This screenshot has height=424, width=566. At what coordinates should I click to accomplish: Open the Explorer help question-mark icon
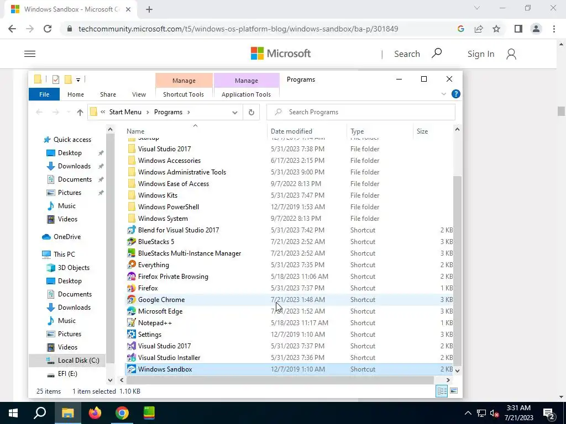coord(456,94)
